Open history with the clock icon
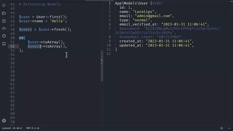This screenshot has height=131, width=233. pos(4,36)
